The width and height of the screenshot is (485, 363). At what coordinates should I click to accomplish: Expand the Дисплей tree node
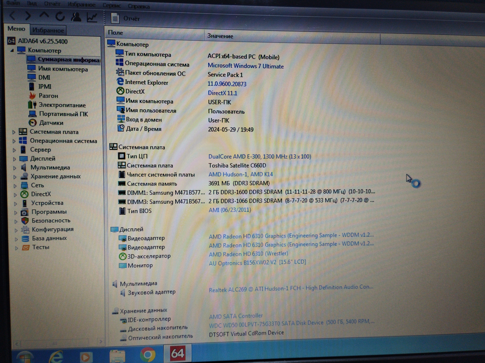[14, 159]
